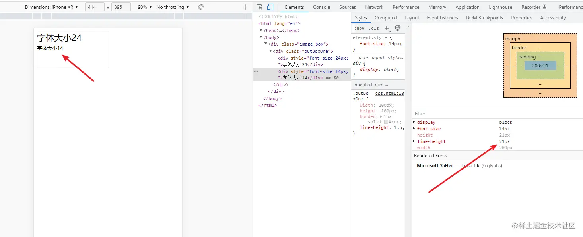Screen dimensions: 583x237
Task: Toggle element state with :hov
Action: click(x=359, y=28)
